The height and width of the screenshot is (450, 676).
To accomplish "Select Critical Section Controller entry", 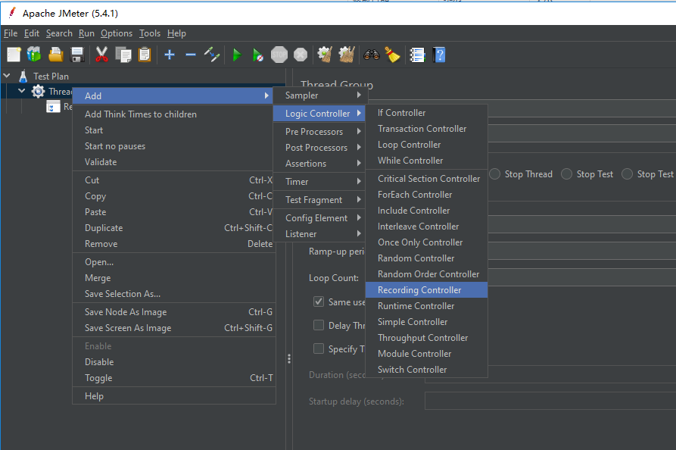I will 426,179.
